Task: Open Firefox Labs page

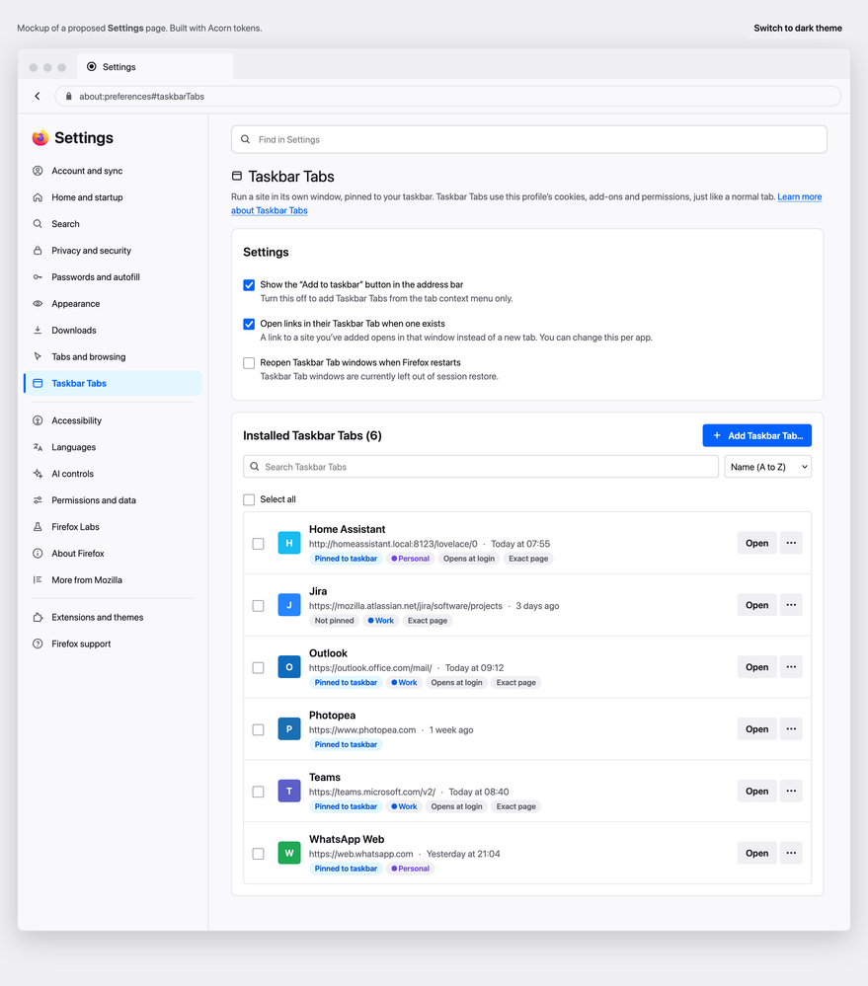Action: tap(114, 527)
